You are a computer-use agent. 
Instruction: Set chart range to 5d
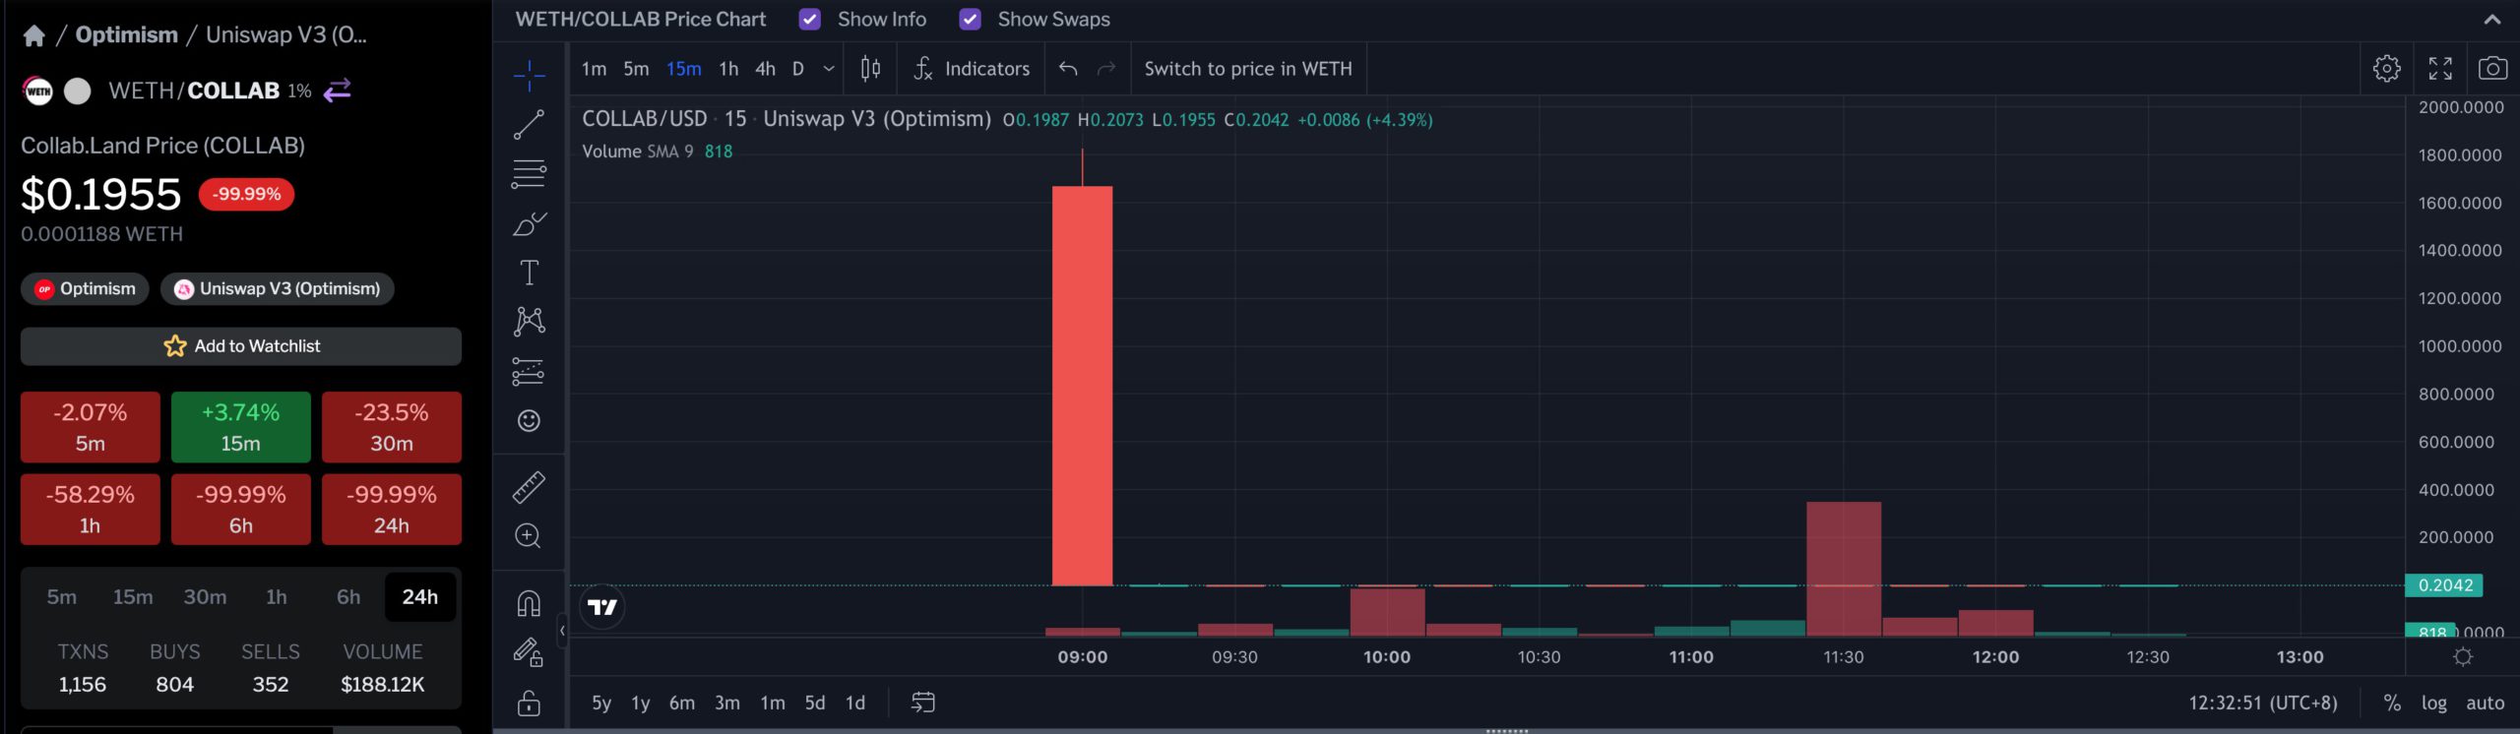[x=815, y=703]
